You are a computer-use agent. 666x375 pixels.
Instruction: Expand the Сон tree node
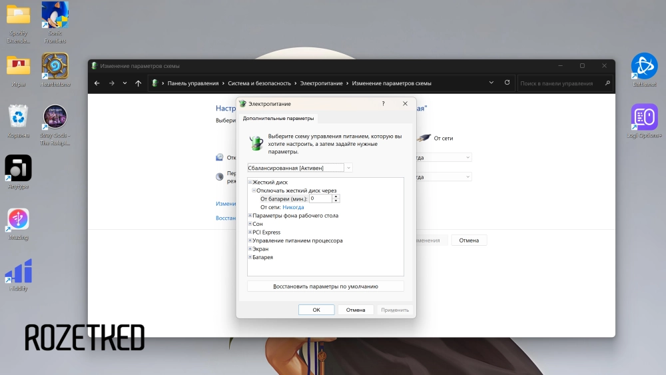[x=250, y=224]
